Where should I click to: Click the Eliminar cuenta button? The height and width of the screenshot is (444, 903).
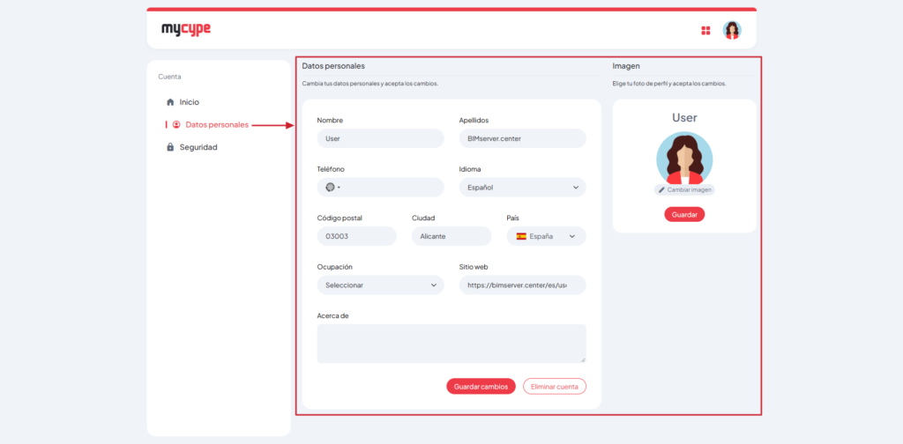click(554, 387)
